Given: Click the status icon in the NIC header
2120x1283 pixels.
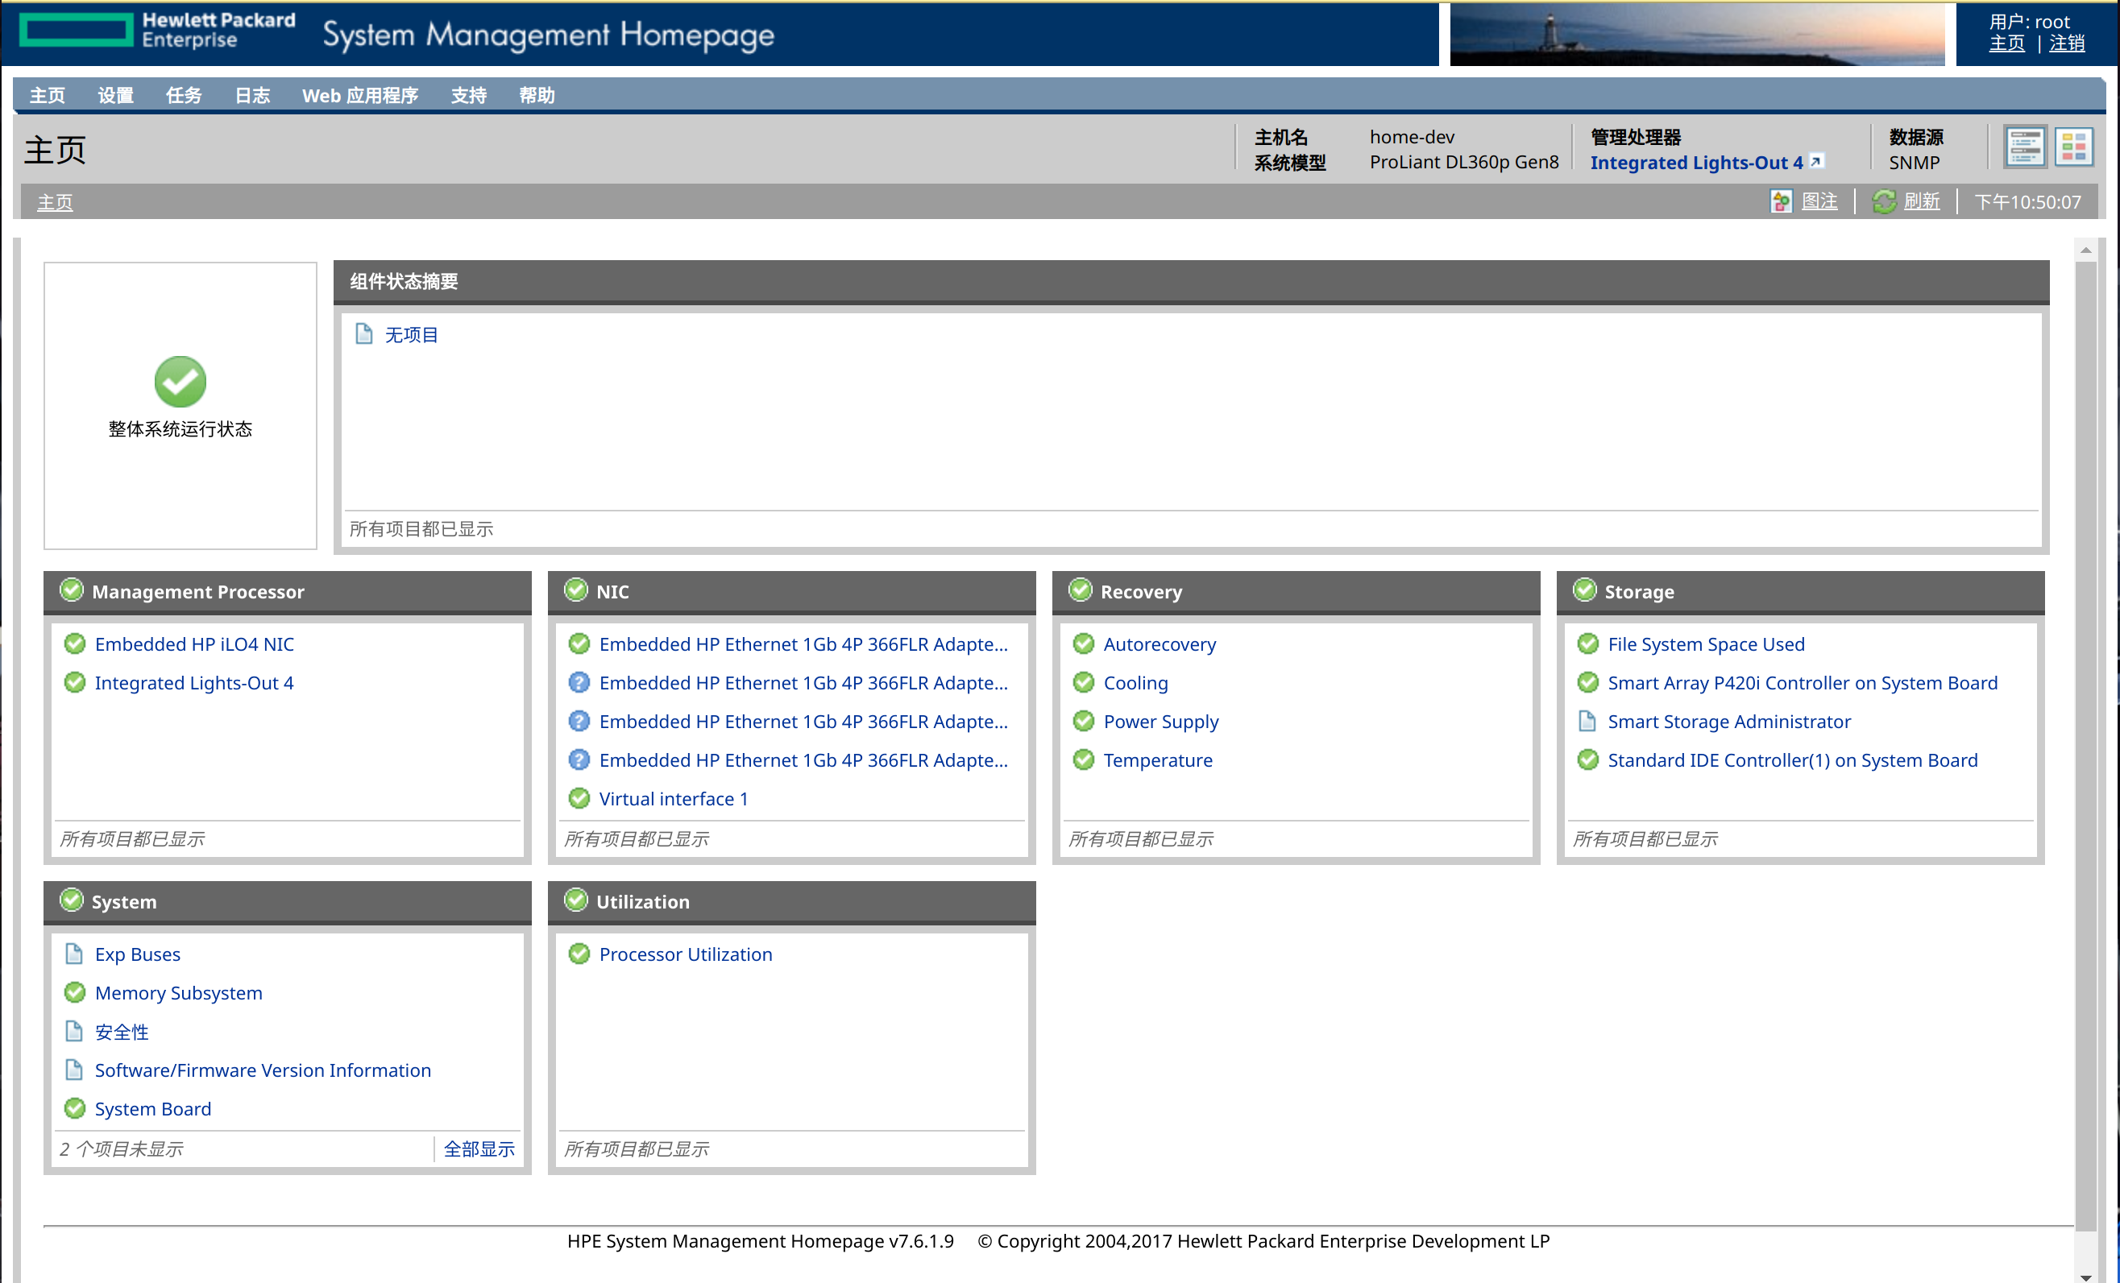Looking at the screenshot, I should tap(575, 590).
